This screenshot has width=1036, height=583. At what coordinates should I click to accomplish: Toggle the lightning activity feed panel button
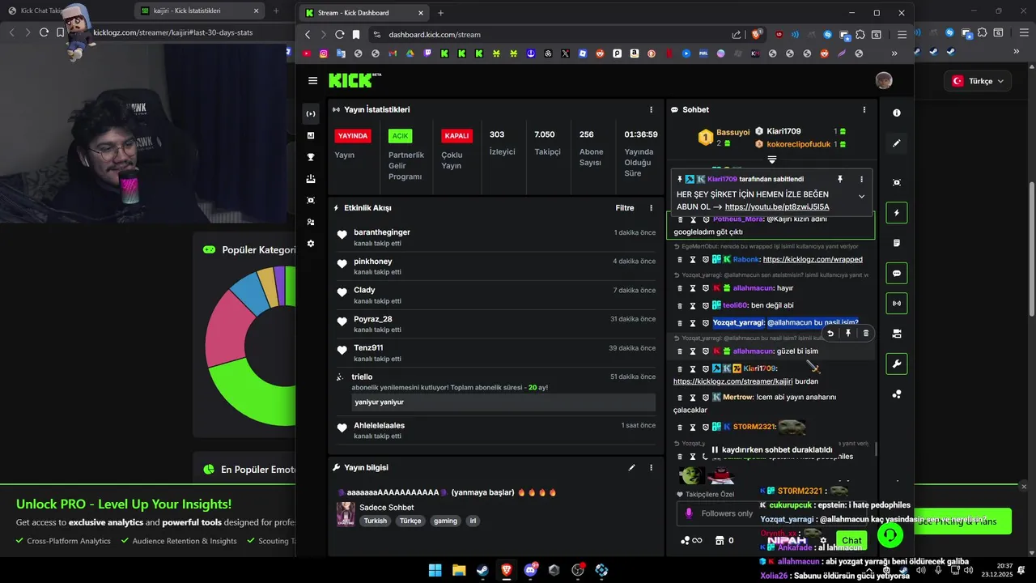(x=897, y=213)
